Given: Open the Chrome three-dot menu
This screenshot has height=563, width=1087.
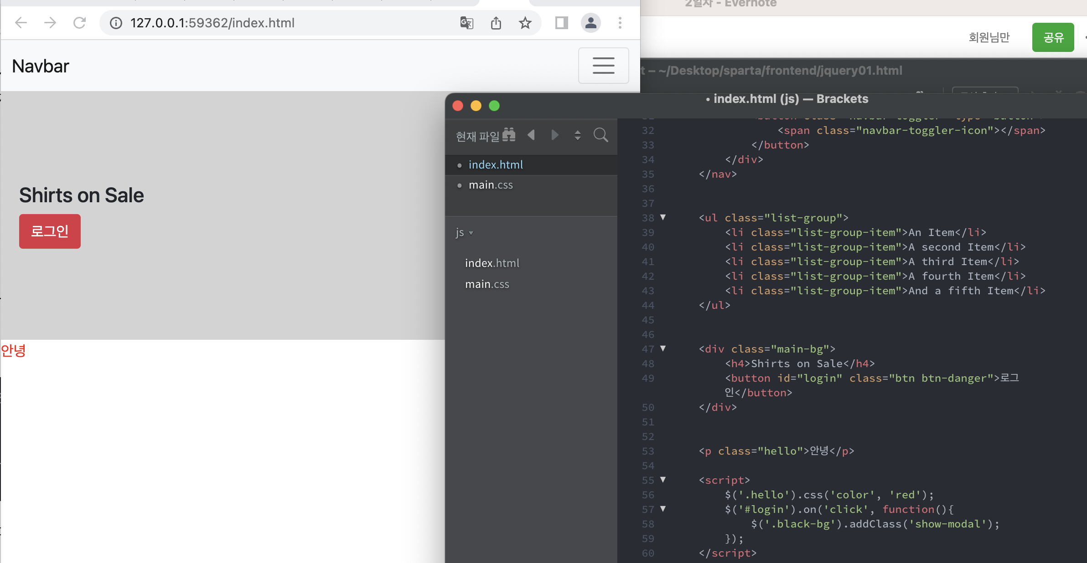Looking at the screenshot, I should pos(620,23).
